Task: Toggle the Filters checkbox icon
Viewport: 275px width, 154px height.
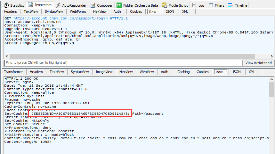Action: click(211, 5)
